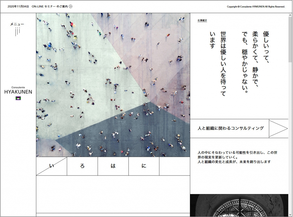Select the は tab
293x217 pixels.
pyautogui.click(x=113, y=166)
